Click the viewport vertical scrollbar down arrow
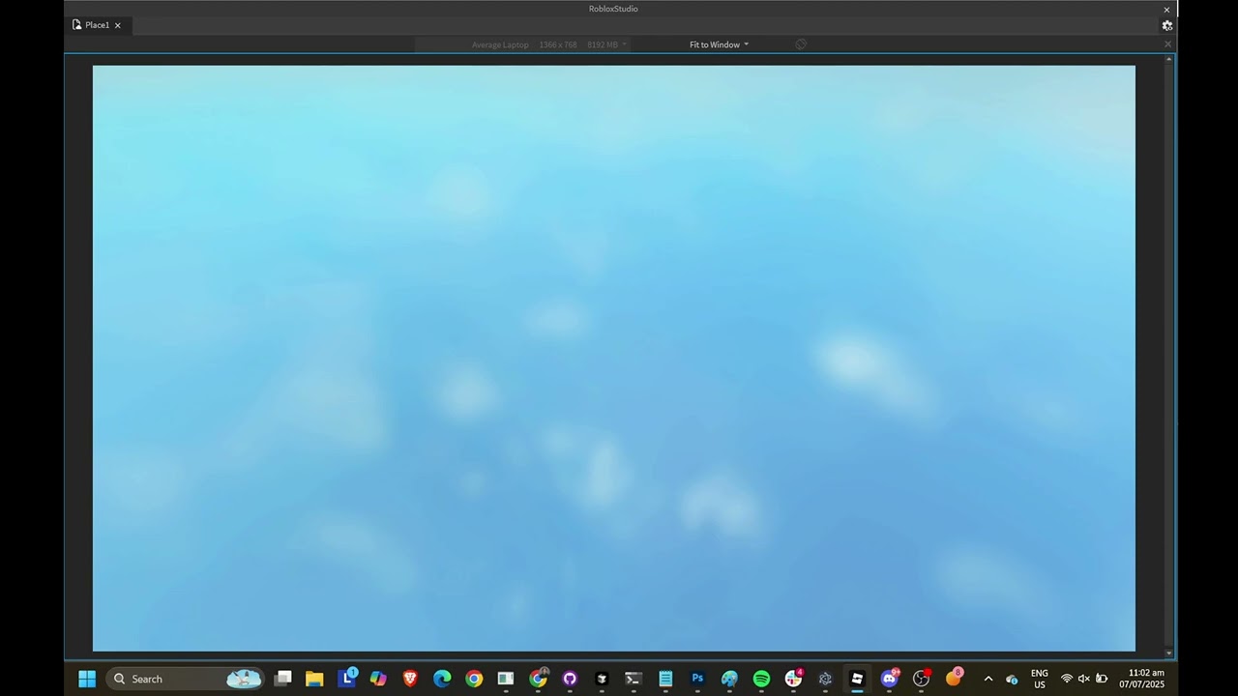This screenshot has height=696, width=1238. point(1169,653)
